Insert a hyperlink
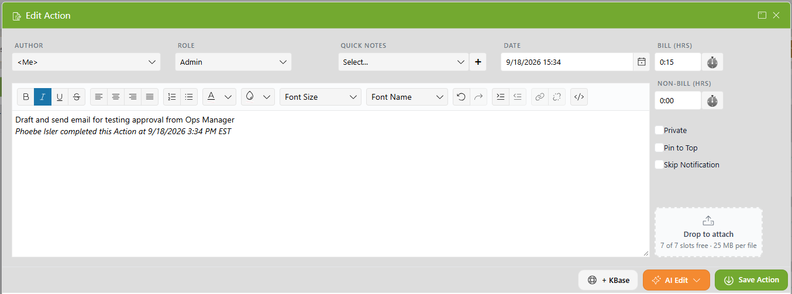 coord(540,97)
